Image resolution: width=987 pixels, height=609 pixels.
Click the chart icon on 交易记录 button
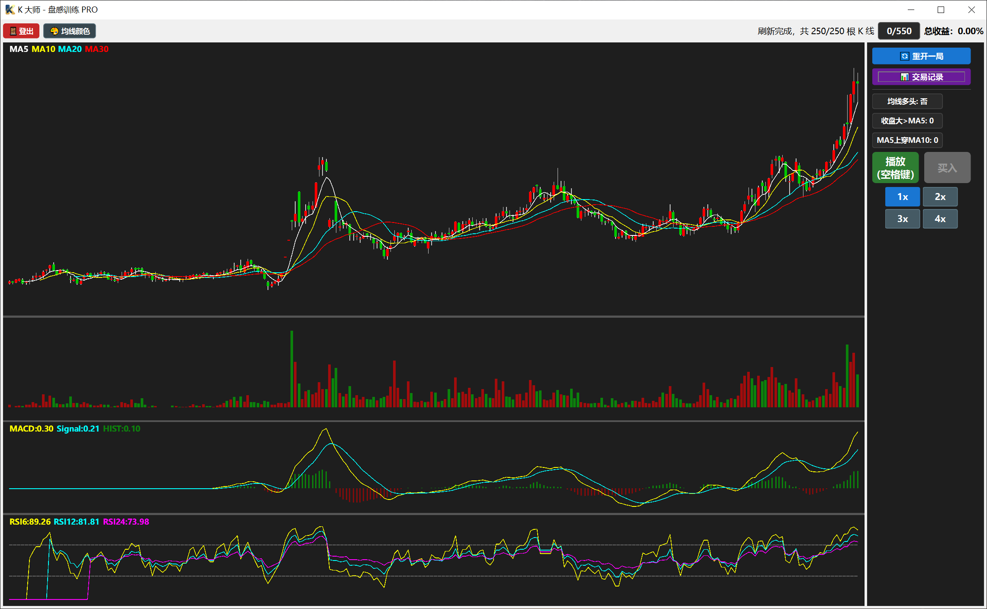(x=905, y=77)
